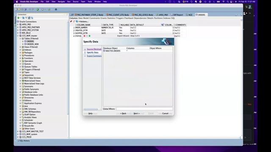
Task: Collapse the Tables (Filtered) node
Action: pyautogui.click(x=20, y=38)
